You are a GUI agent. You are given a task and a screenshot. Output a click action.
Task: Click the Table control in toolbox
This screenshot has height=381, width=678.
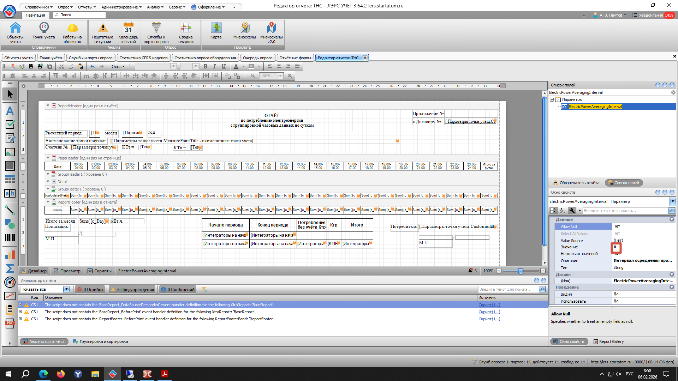10,180
